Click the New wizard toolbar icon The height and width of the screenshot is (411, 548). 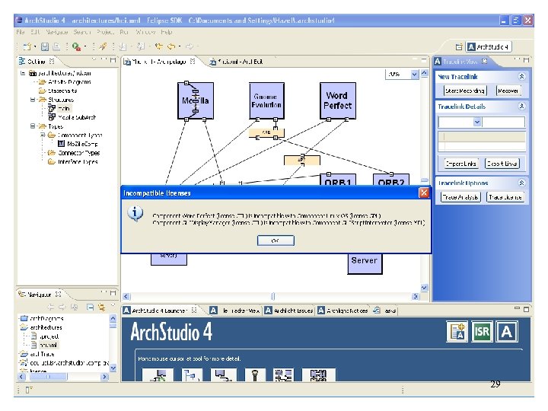[27, 46]
